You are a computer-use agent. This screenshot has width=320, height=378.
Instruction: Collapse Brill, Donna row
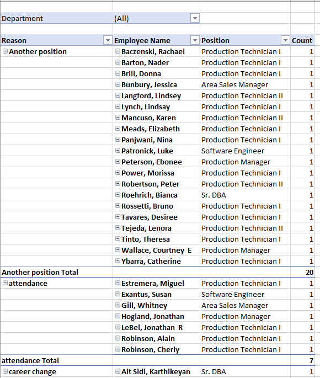(118, 73)
